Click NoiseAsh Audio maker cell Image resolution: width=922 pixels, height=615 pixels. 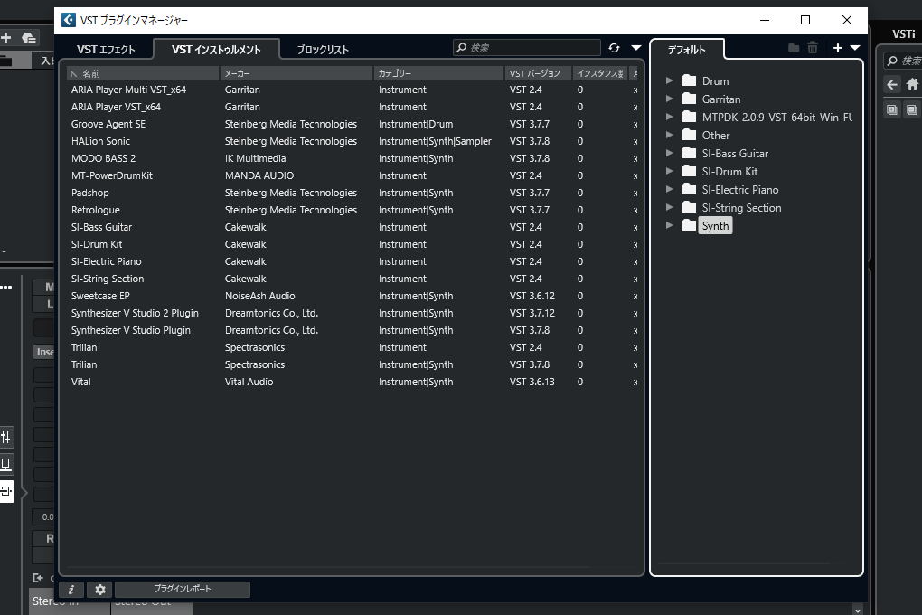(x=260, y=296)
